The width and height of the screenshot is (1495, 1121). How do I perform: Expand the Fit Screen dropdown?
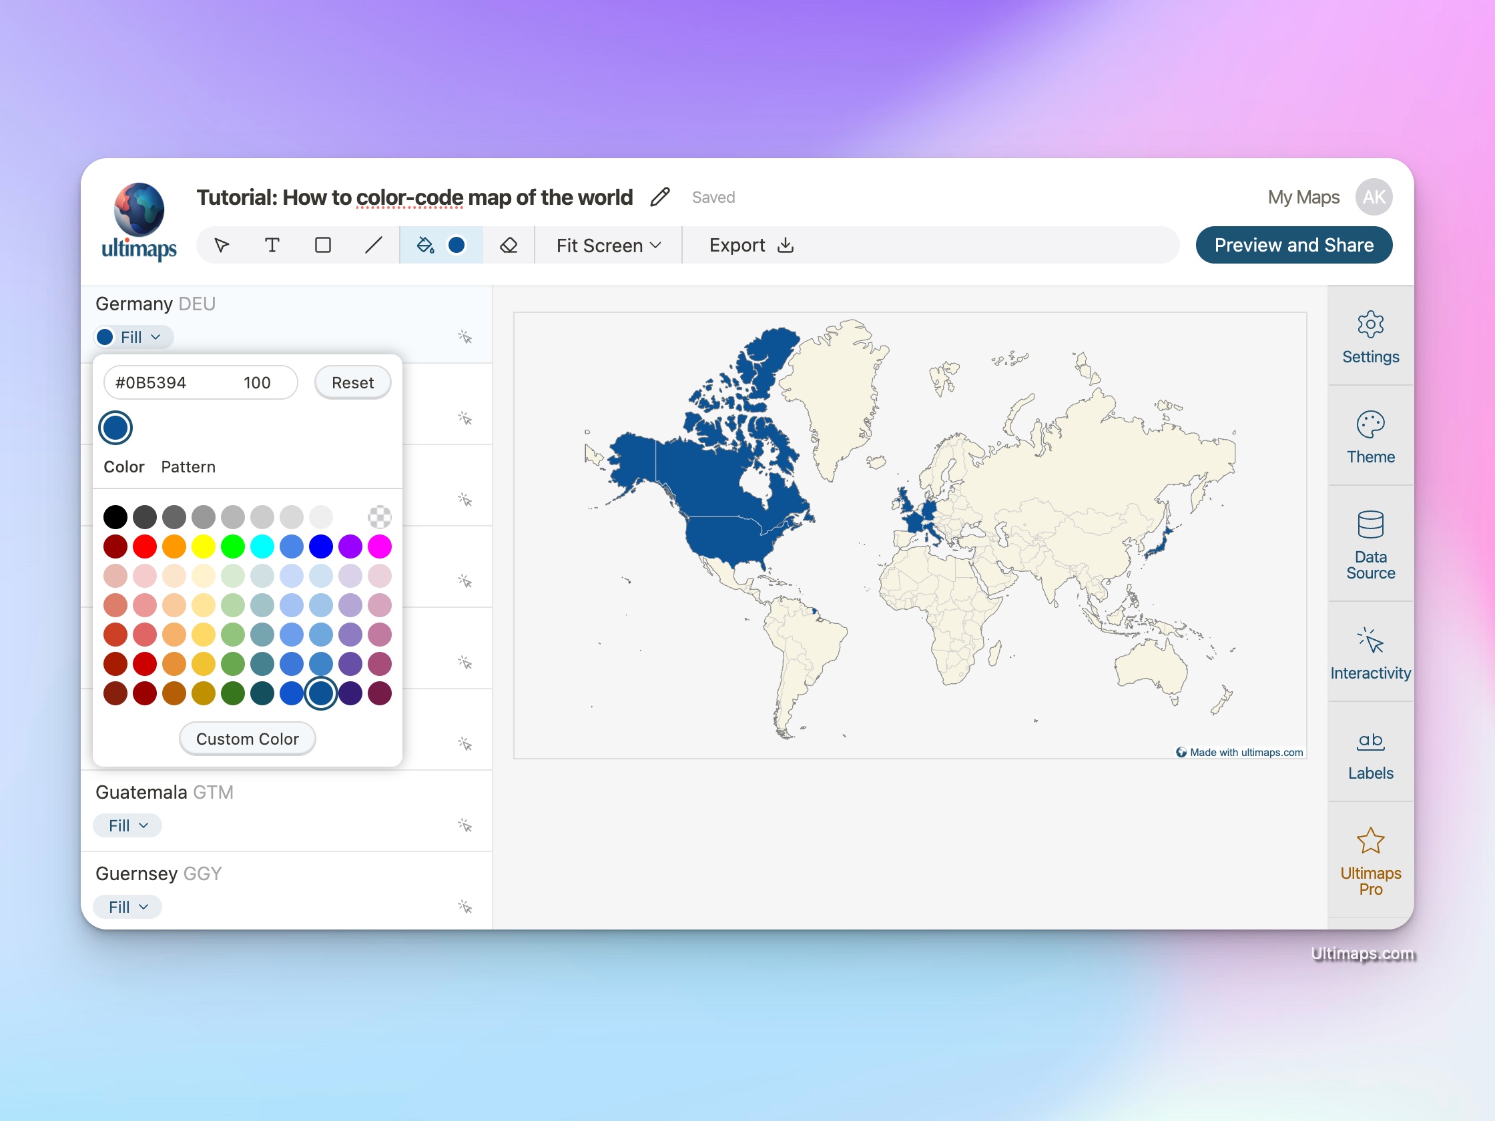607,245
